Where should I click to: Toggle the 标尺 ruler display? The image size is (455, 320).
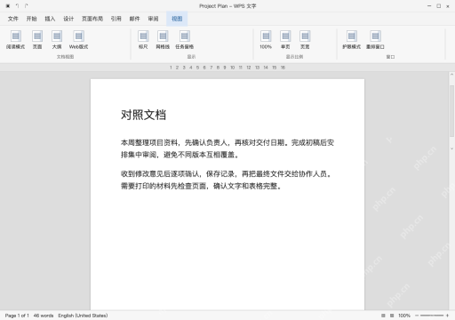click(143, 40)
